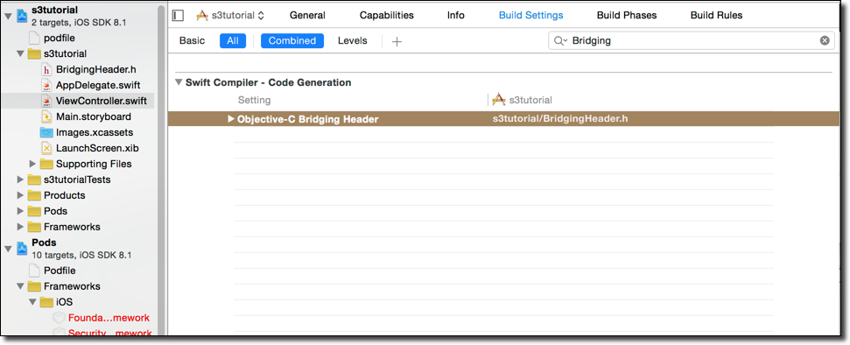Image resolution: width=850 pixels, height=345 pixels.
Task: Click the Objective-C Bridging Header label
Action: [x=307, y=119]
